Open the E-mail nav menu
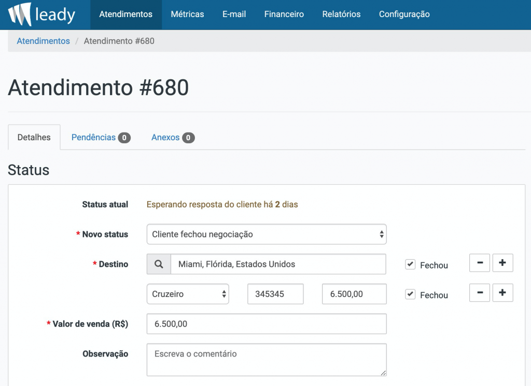This screenshot has height=386, width=531. pos(234,14)
